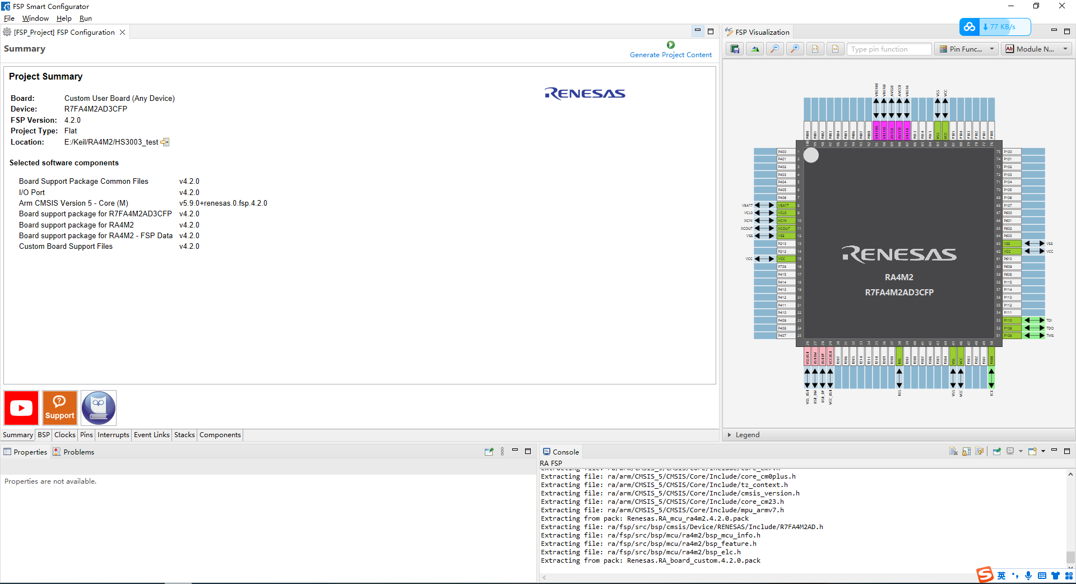The image size is (1076, 584).
Task: Reset chip view to 1:1 scale
Action: 815,49
